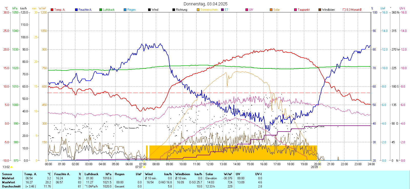
Task: Click the blue Feuchte A. legend square
Action: click(x=76, y=10)
